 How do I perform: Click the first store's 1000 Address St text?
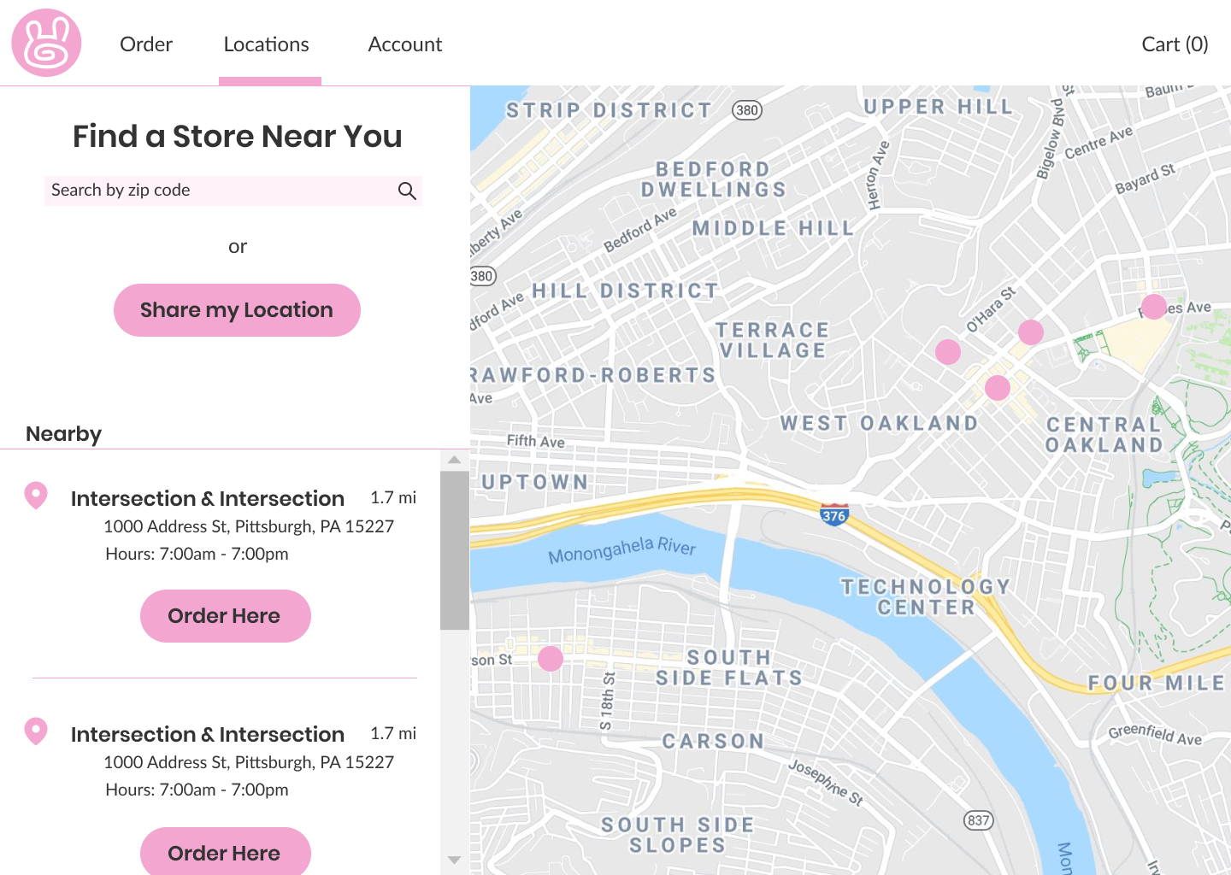click(249, 526)
